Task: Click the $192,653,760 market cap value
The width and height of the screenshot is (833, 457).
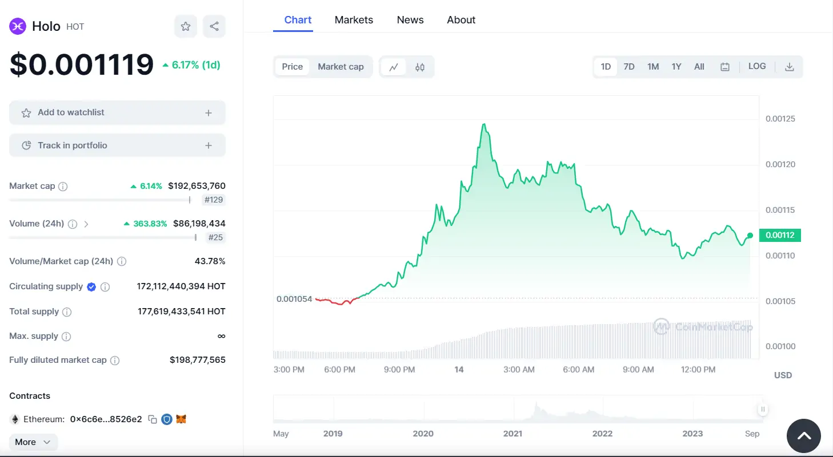Action: (x=197, y=186)
